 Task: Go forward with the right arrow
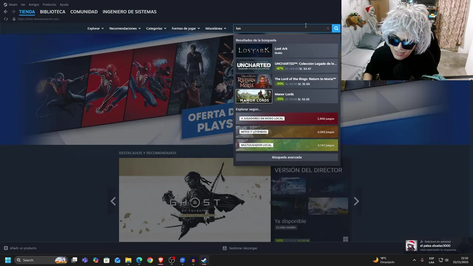point(13,12)
